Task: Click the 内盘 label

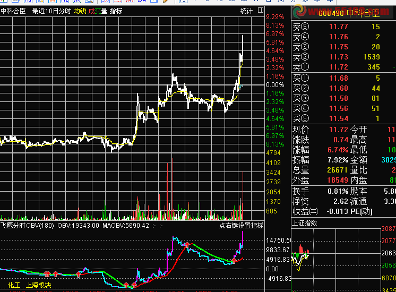Action: point(358,180)
